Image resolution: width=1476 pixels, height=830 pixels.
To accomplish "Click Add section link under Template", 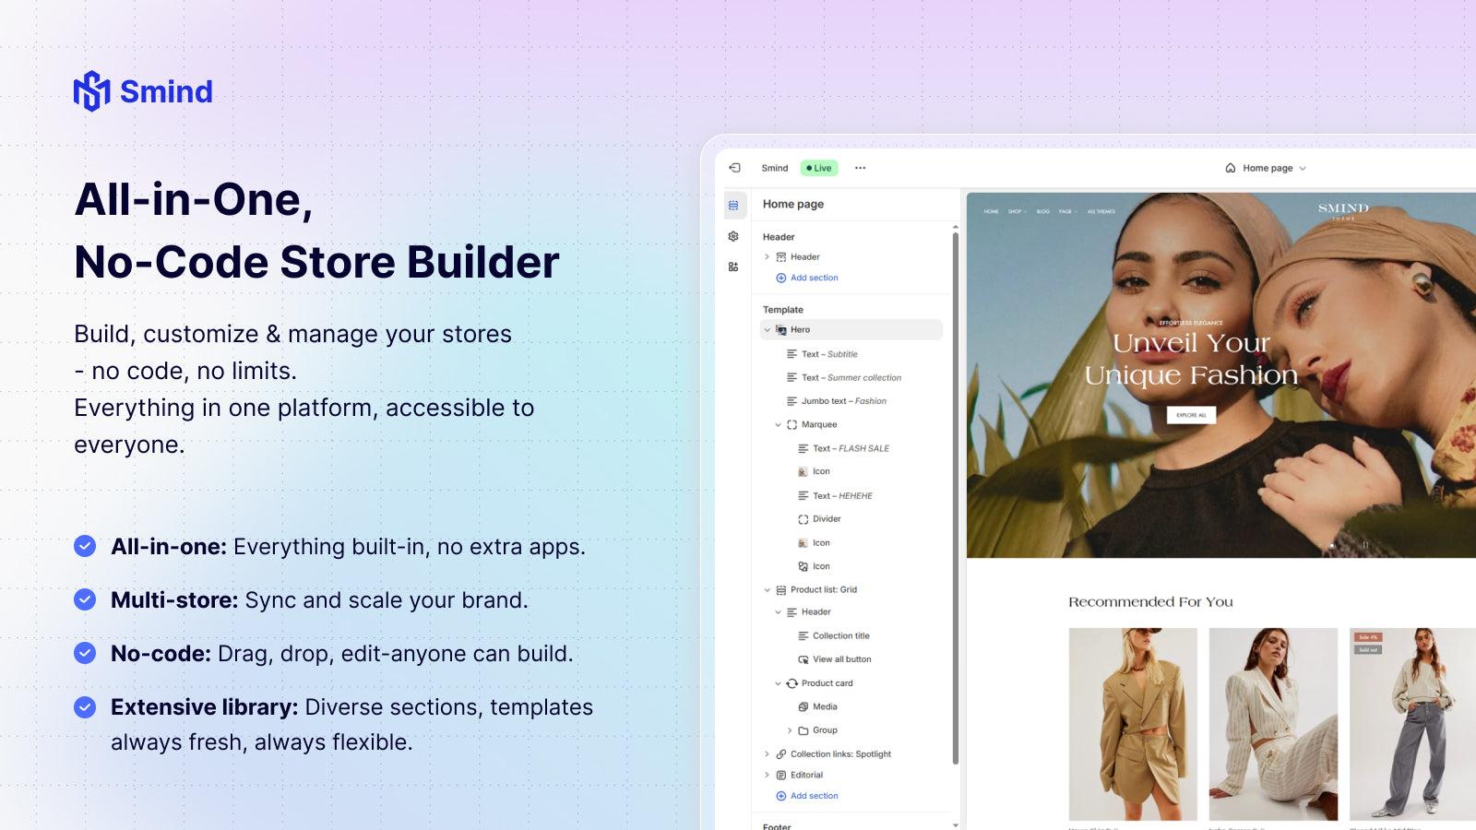I will pyautogui.click(x=809, y=795).
